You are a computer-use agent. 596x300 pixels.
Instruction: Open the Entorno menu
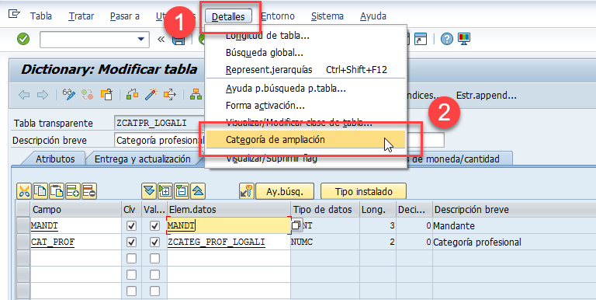click(278, 16)
